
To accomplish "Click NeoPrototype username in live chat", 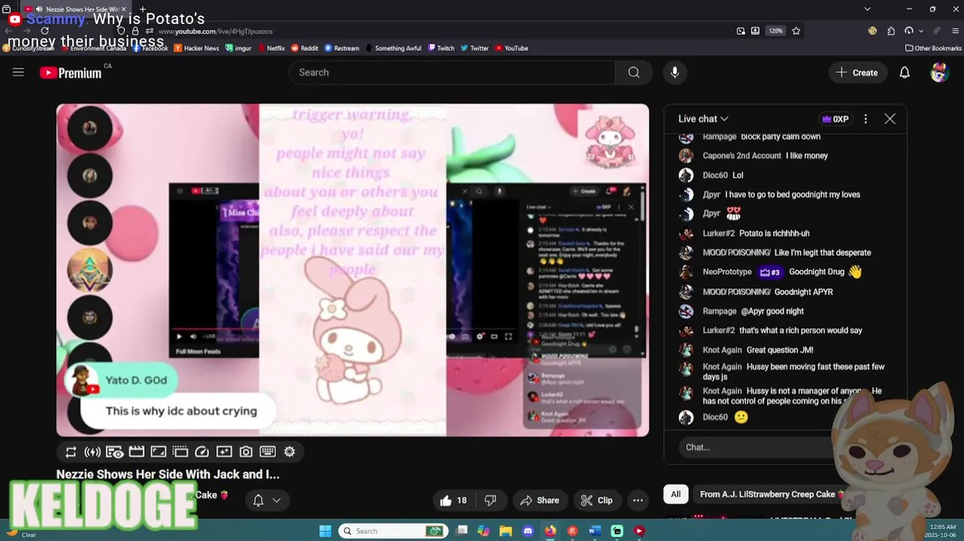I will point(727,272).
